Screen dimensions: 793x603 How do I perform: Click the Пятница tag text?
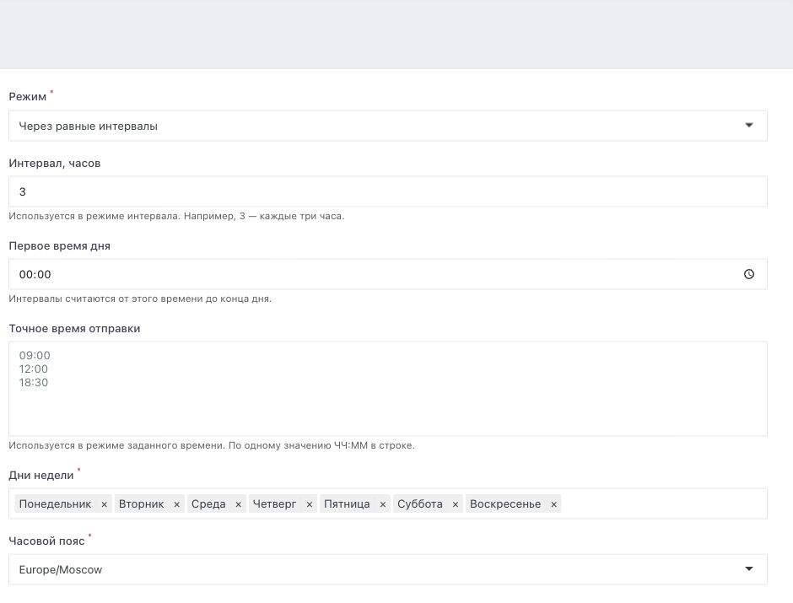(347, 504)
